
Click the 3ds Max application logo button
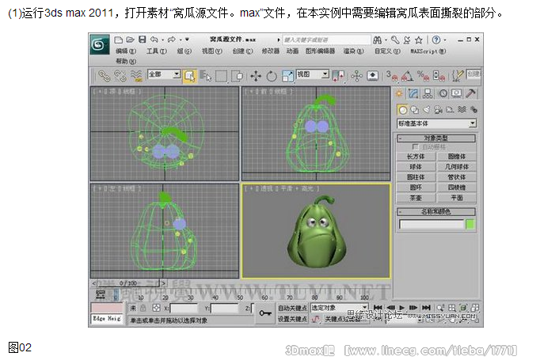tap(100, 44)
